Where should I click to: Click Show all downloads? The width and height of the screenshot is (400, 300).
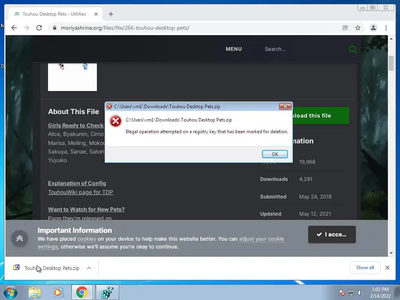[365, 267]
